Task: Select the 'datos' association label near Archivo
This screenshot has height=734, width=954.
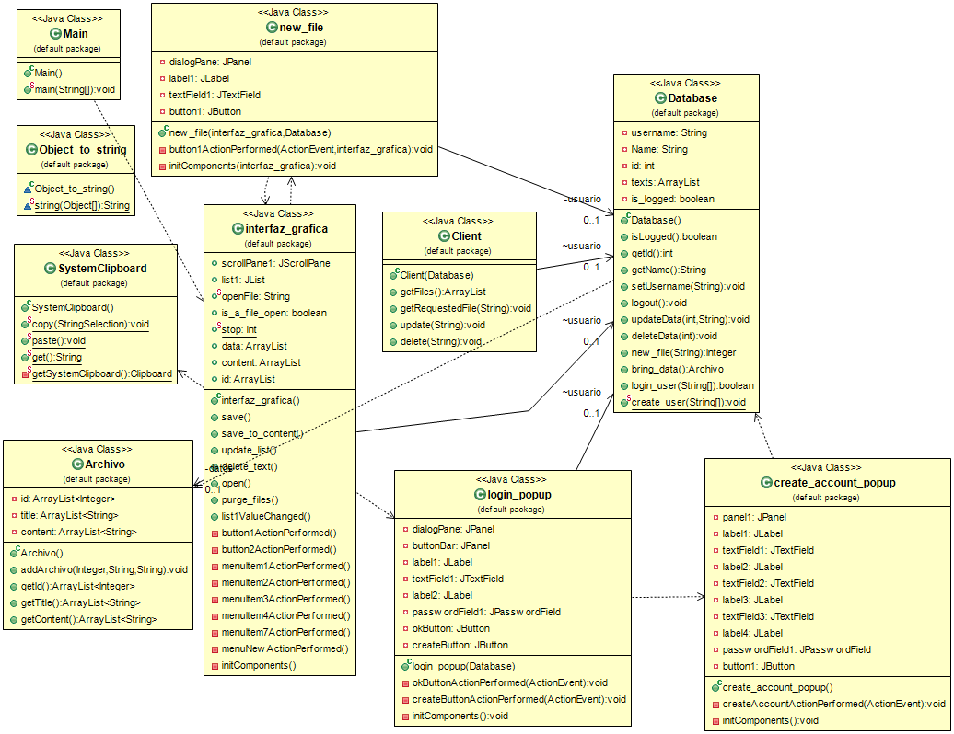Action: click(220, 469)
